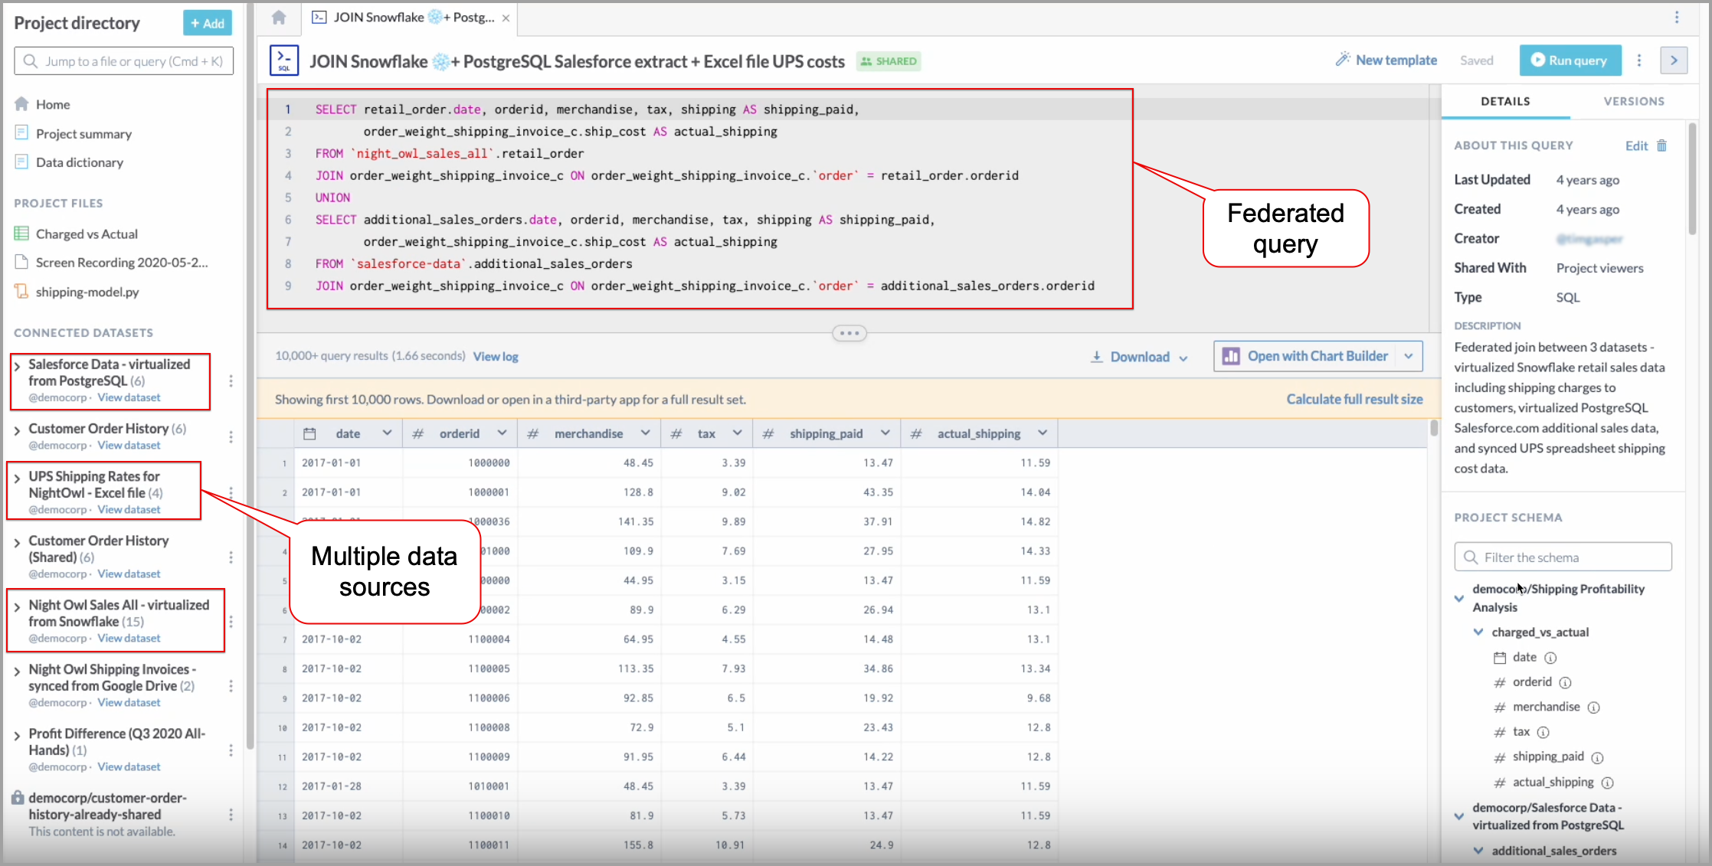Edit the About This Query details
The image size is (1712, 866).
pyautogui.click(x=1636, y=145)
